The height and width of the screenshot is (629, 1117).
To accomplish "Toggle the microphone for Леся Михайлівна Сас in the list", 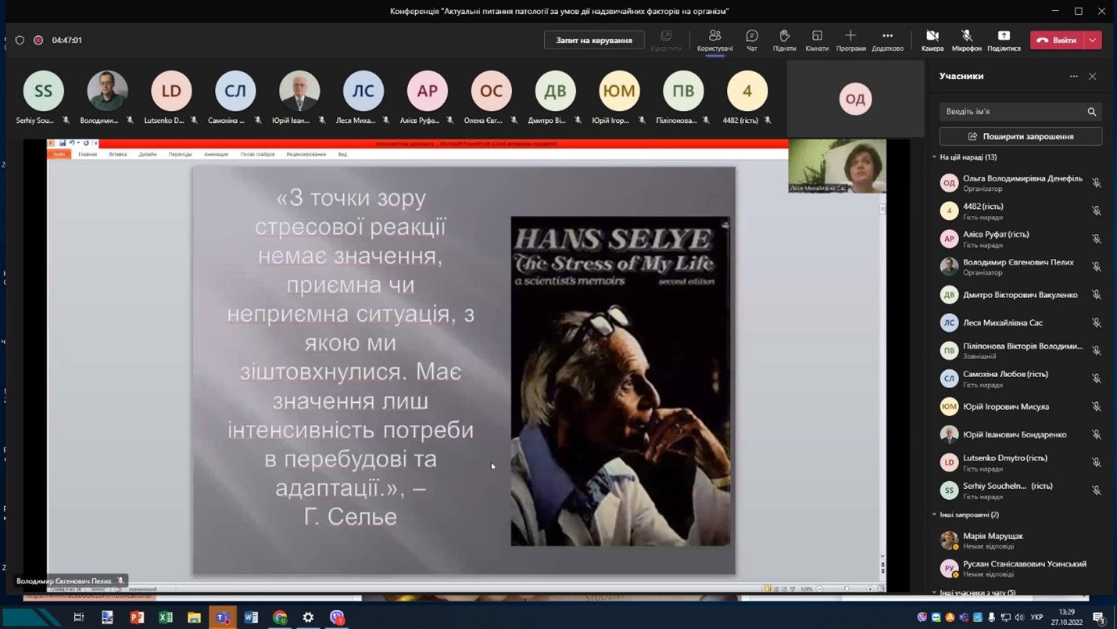I will [1097, 323].
